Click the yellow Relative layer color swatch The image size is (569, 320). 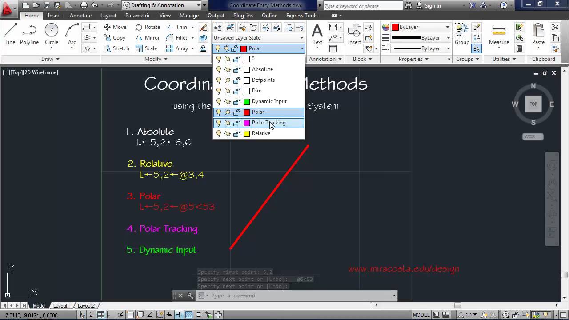(247, 133)
